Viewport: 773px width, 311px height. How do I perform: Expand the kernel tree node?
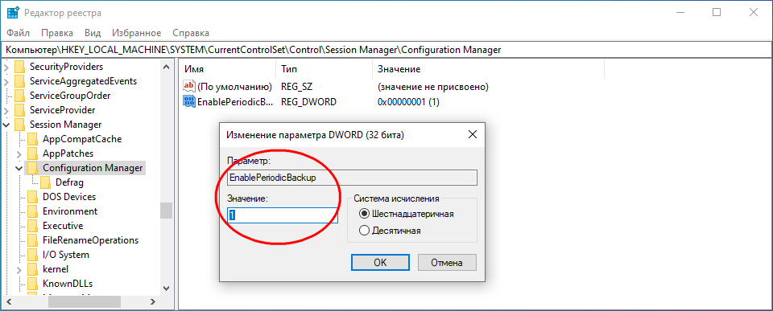19,270
